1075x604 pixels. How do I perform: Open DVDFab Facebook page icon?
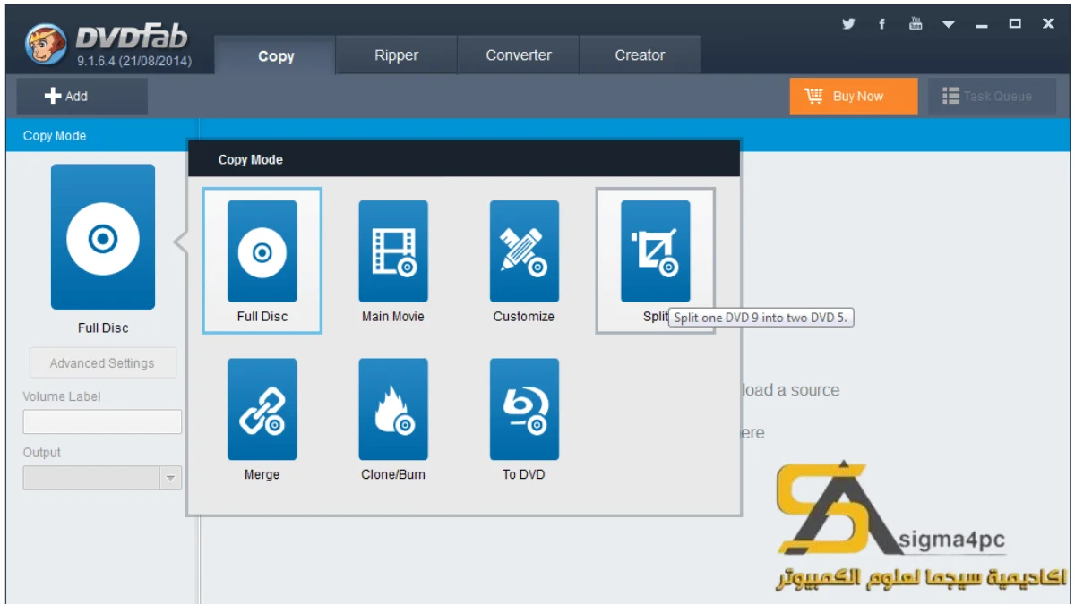pos(881,24)
